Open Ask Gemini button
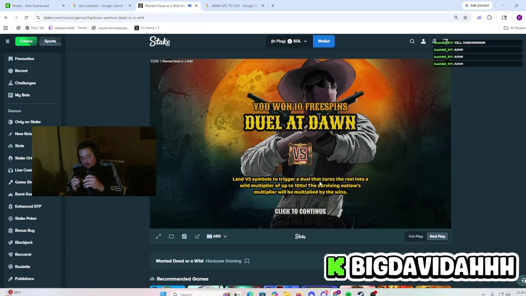Image resolution: width=526 pixels, height=296 pixels. (x=477, y=6)
